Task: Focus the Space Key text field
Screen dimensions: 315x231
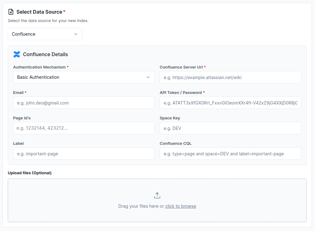Action: pyautogui.click(x=230, y=128)
